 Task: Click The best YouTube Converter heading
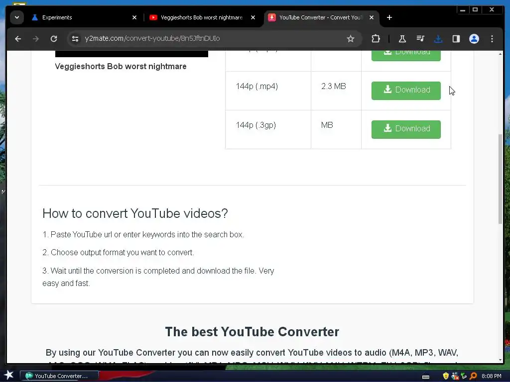[x=252, y=332]
